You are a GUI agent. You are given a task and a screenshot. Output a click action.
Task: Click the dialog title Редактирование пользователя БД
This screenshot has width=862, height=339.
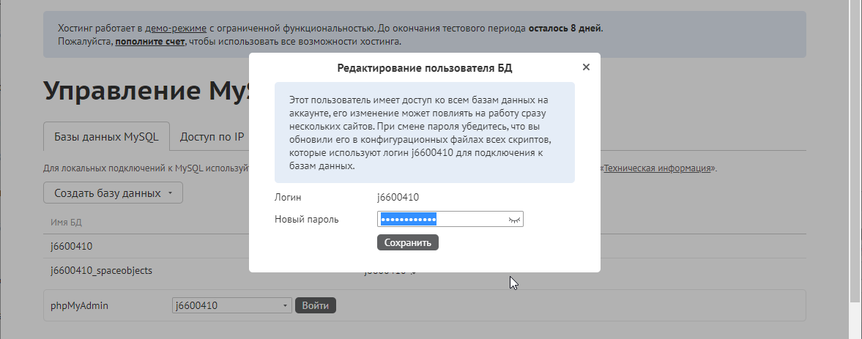coord(424,67)
